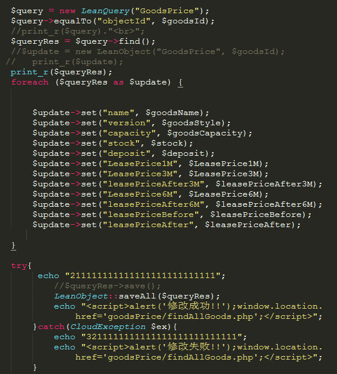
Task: Click the commented $queryRes->save() line
Action: (107, 286)
